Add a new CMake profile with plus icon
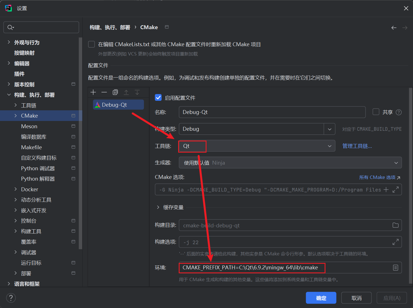 point(93,92)
